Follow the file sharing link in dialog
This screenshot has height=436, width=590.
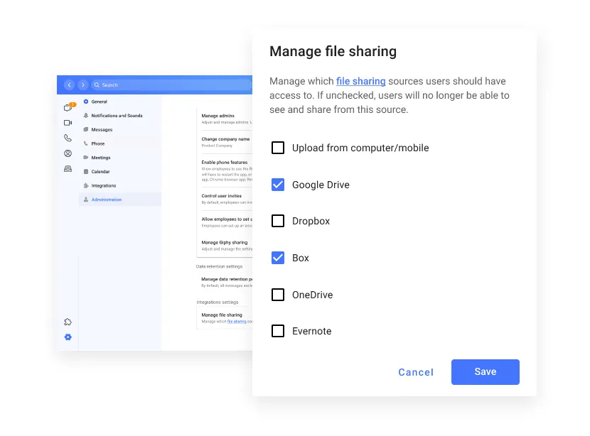click(360, 82)
